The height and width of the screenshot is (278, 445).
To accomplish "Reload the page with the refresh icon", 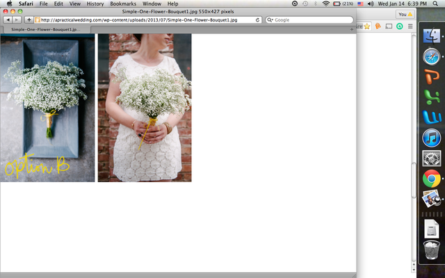I will coord(257,20).
